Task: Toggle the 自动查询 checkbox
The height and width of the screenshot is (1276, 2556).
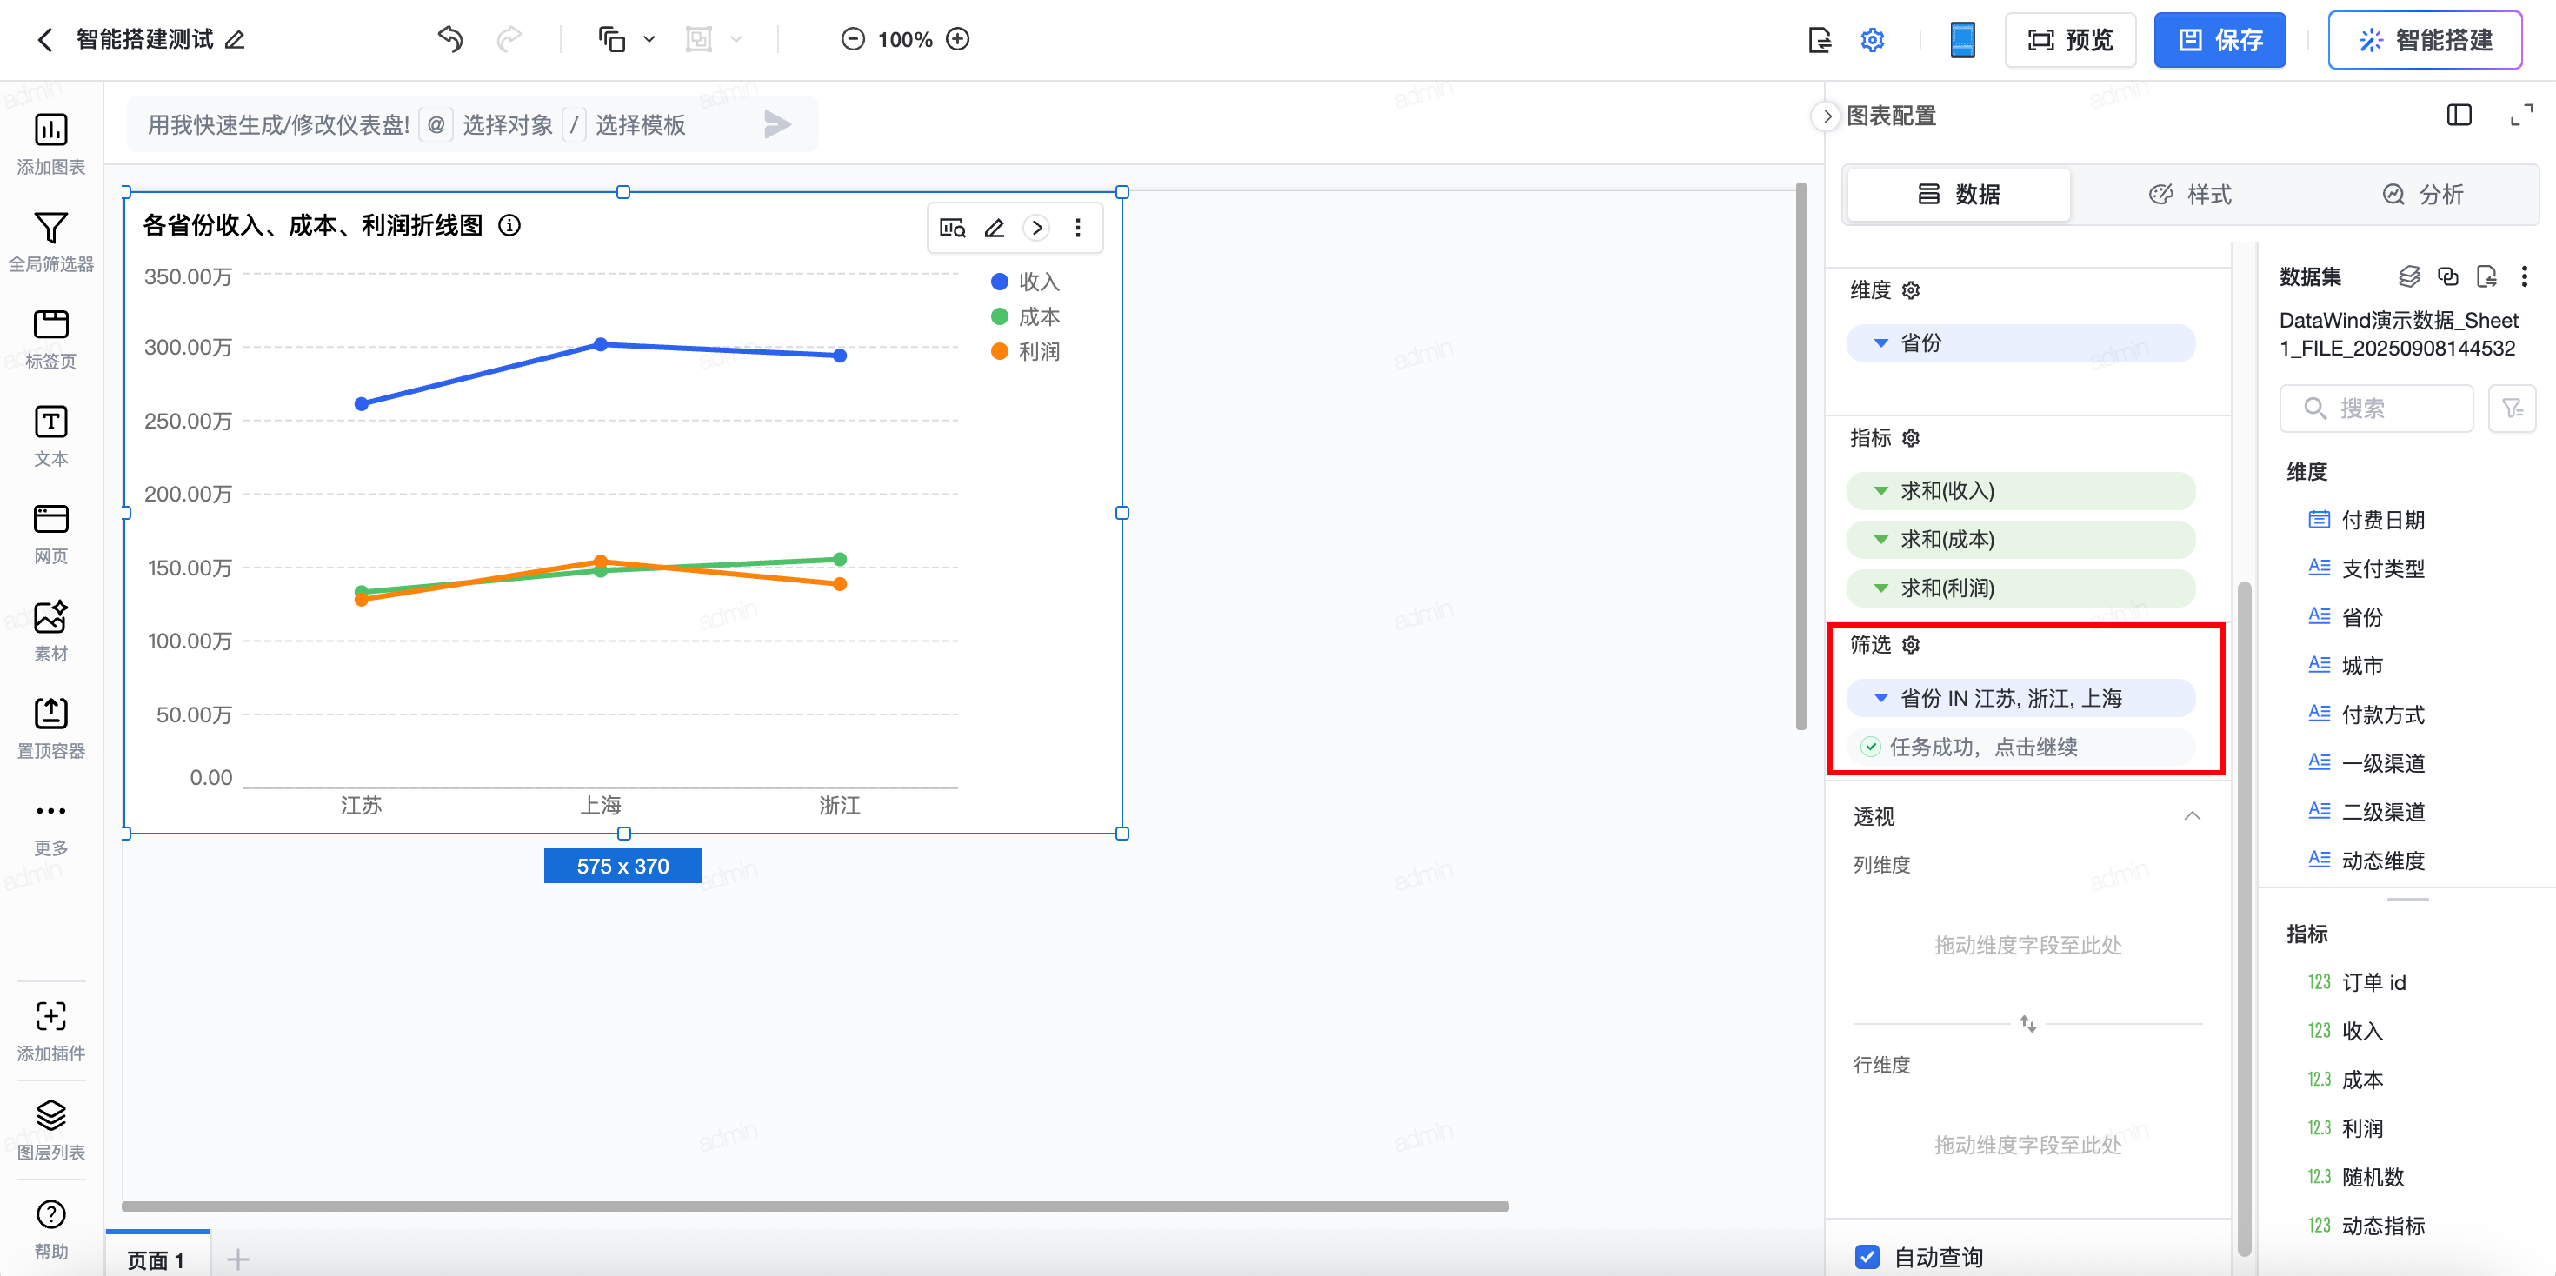Action: pos(1867,1256)
